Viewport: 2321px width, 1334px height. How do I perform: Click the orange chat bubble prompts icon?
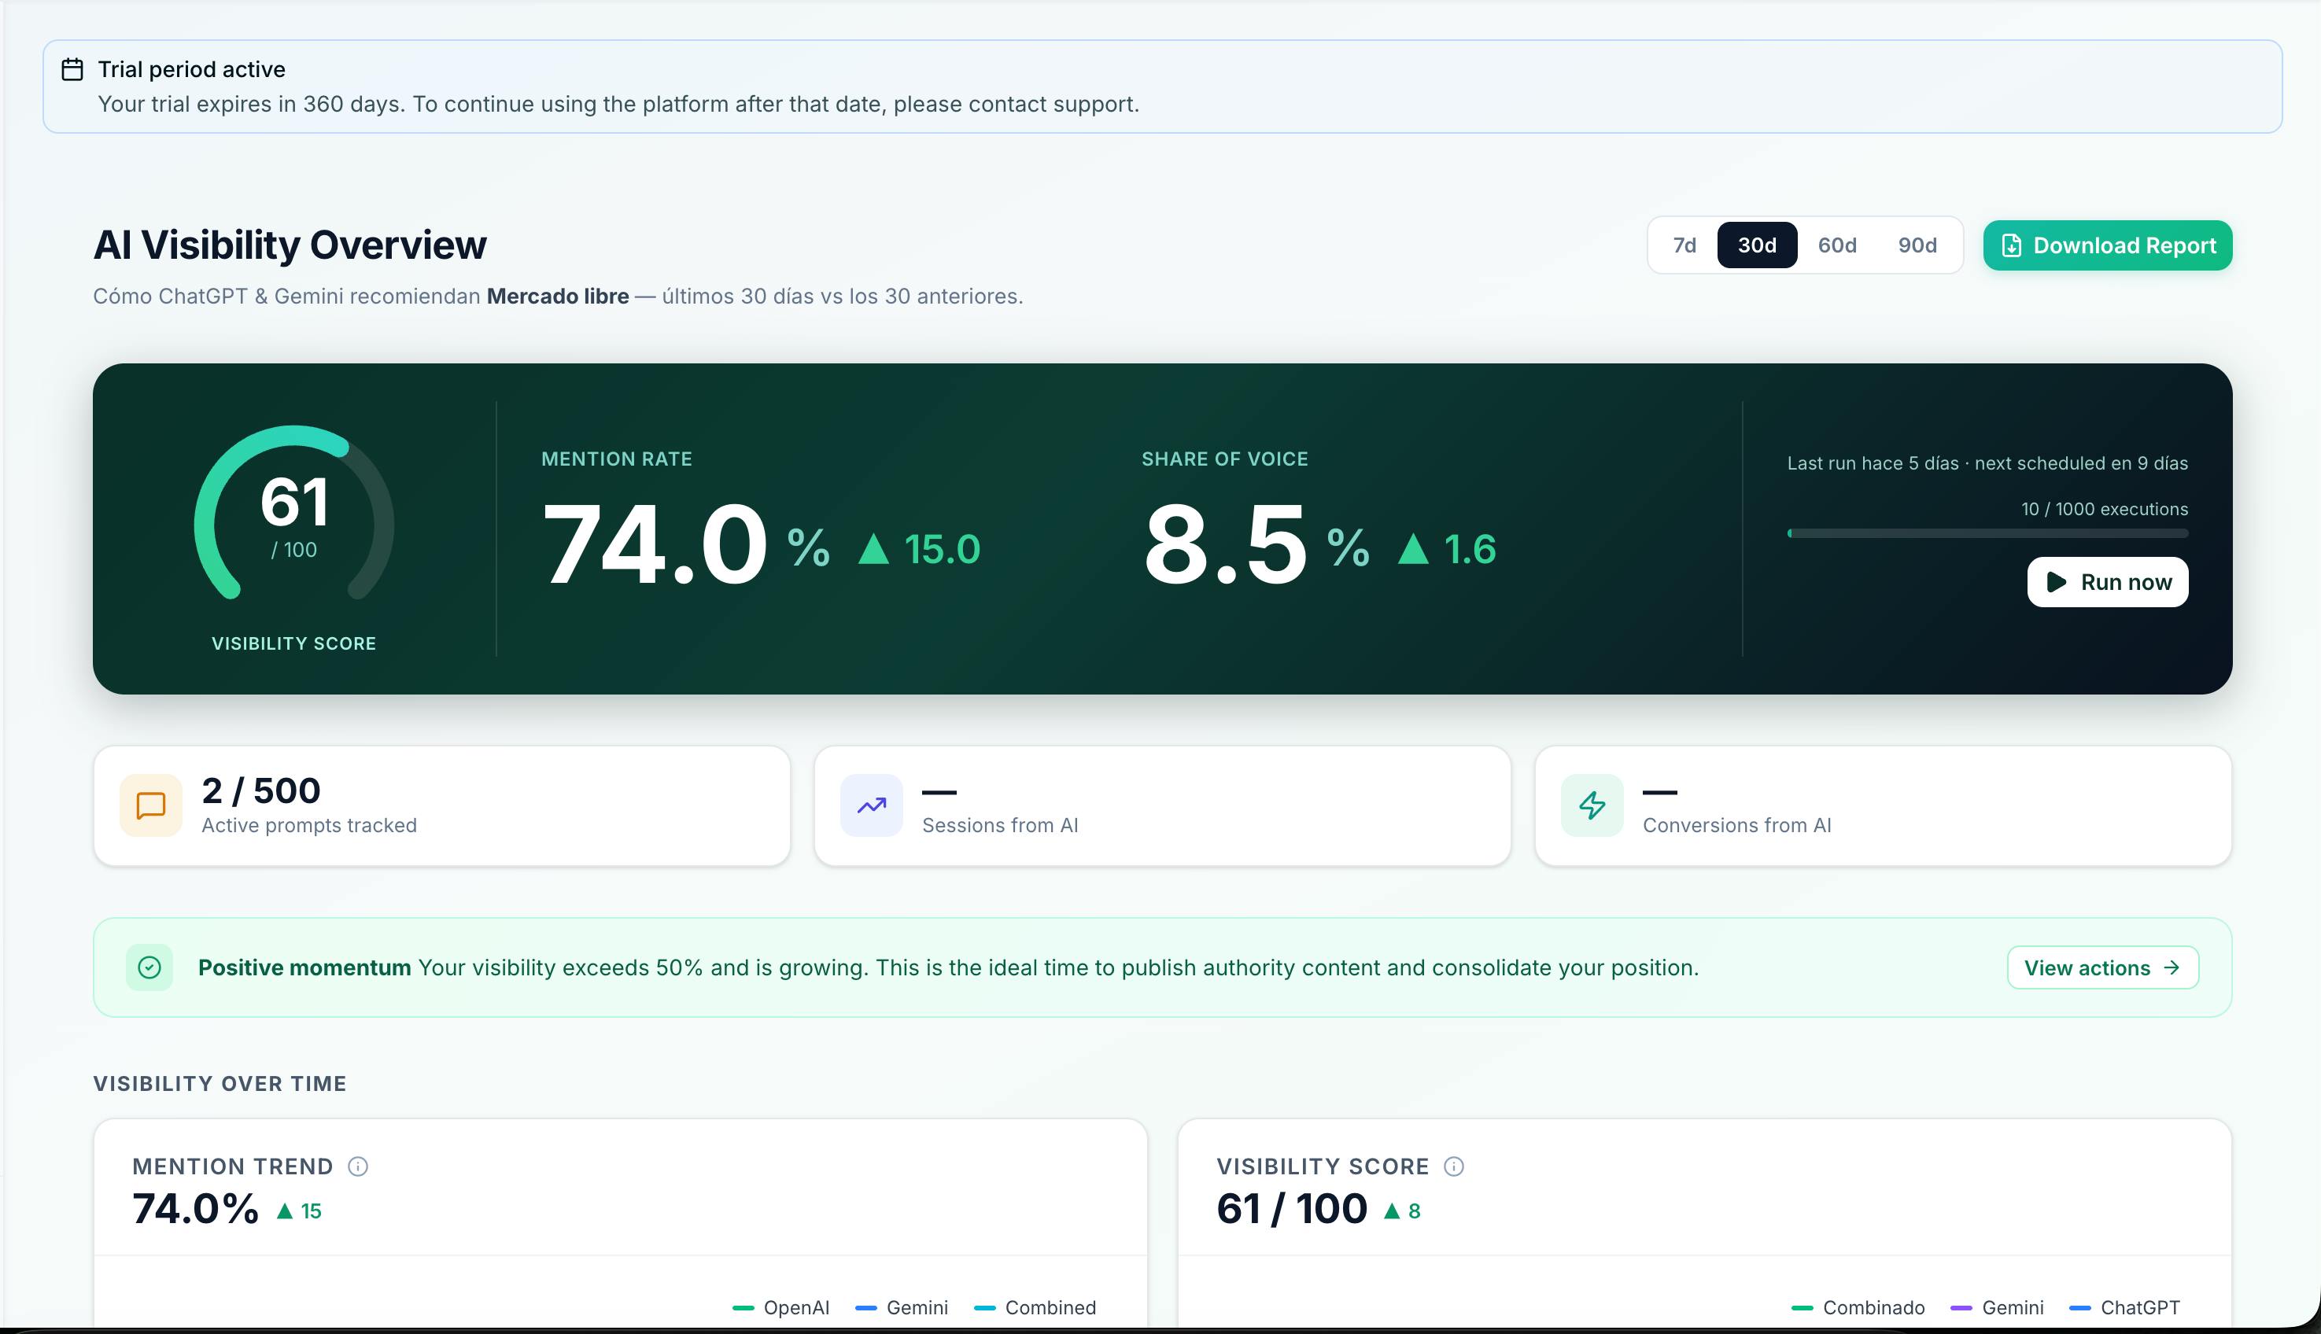click(x=151, y=805)
